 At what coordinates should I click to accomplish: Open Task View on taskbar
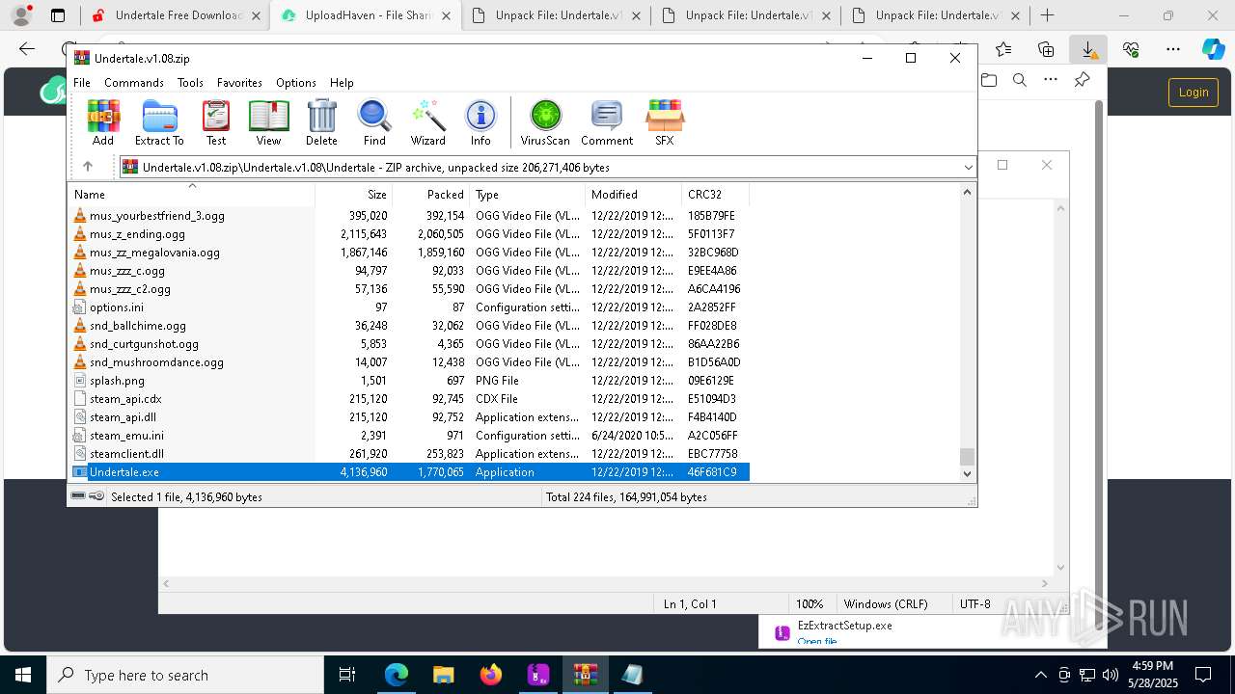(x=348, y=675)
